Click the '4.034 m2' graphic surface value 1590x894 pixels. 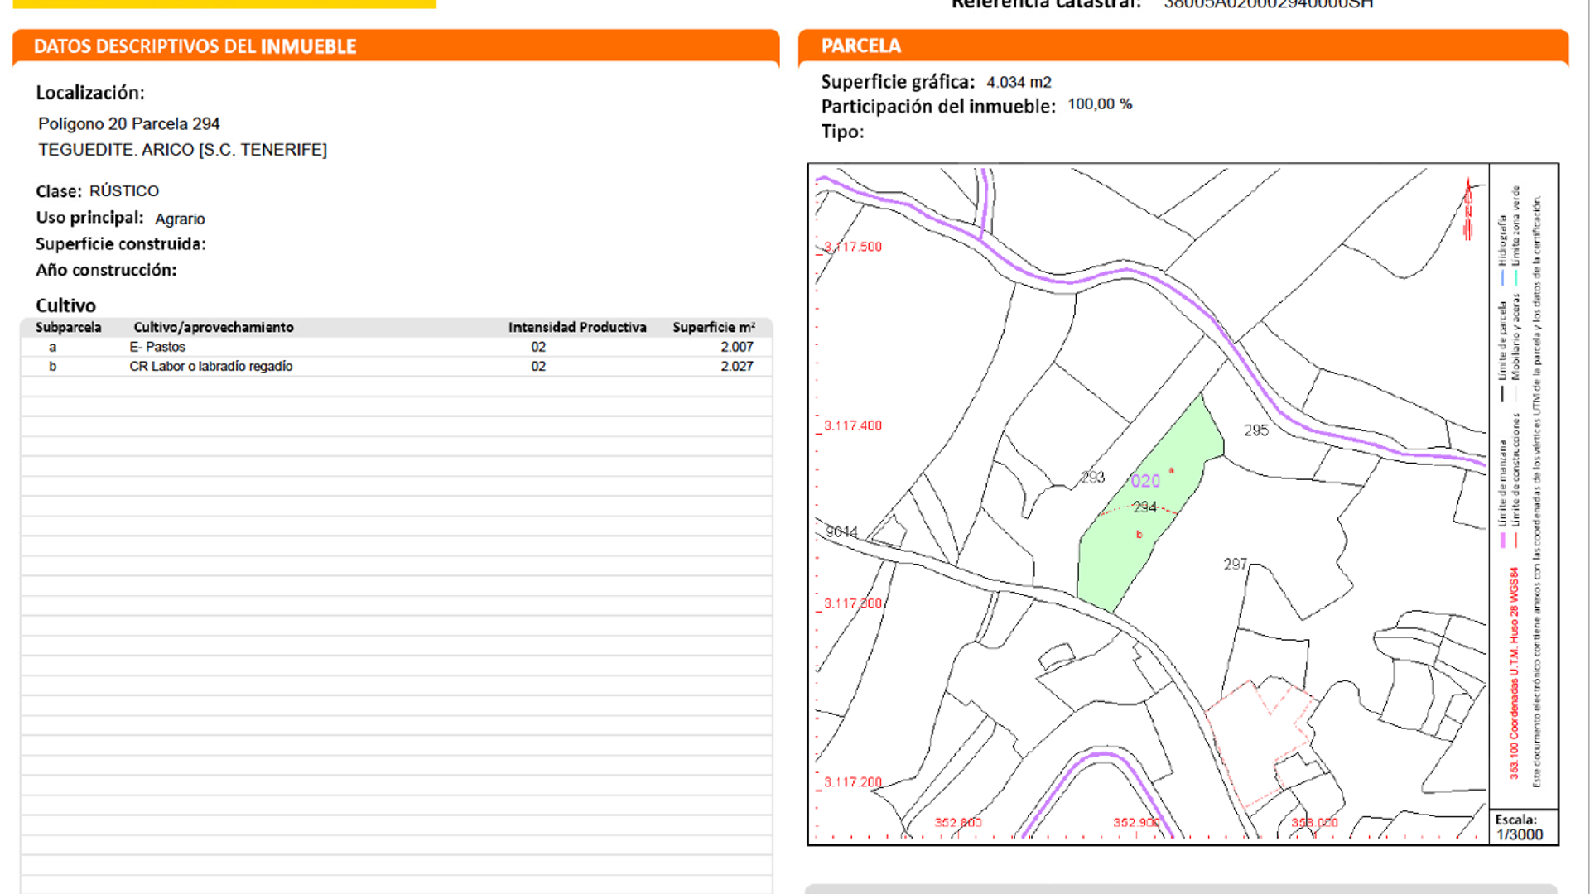1019,83
